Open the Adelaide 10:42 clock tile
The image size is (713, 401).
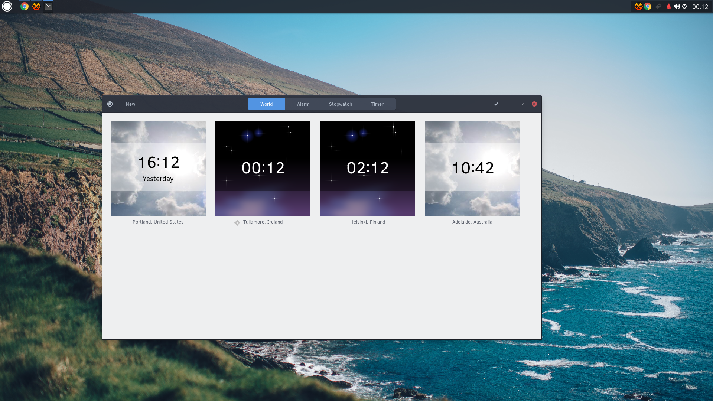(x=472, y=168)
